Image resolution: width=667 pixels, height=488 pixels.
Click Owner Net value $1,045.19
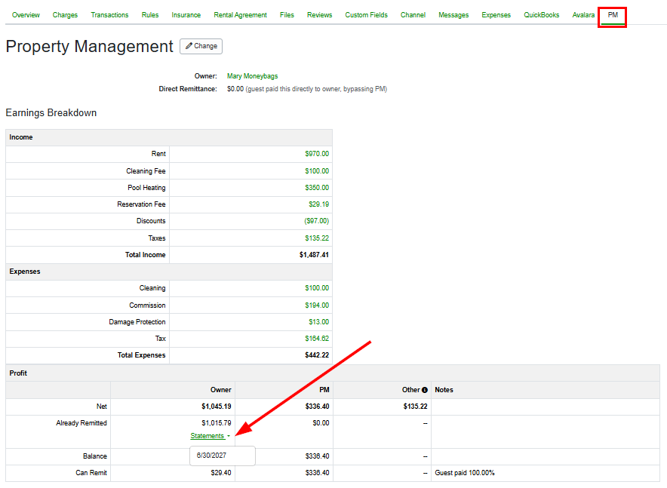[x=217, y=407]
